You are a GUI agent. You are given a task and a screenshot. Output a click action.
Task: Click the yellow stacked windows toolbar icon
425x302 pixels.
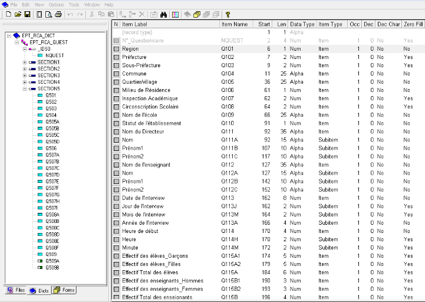(x=197, y=14)
